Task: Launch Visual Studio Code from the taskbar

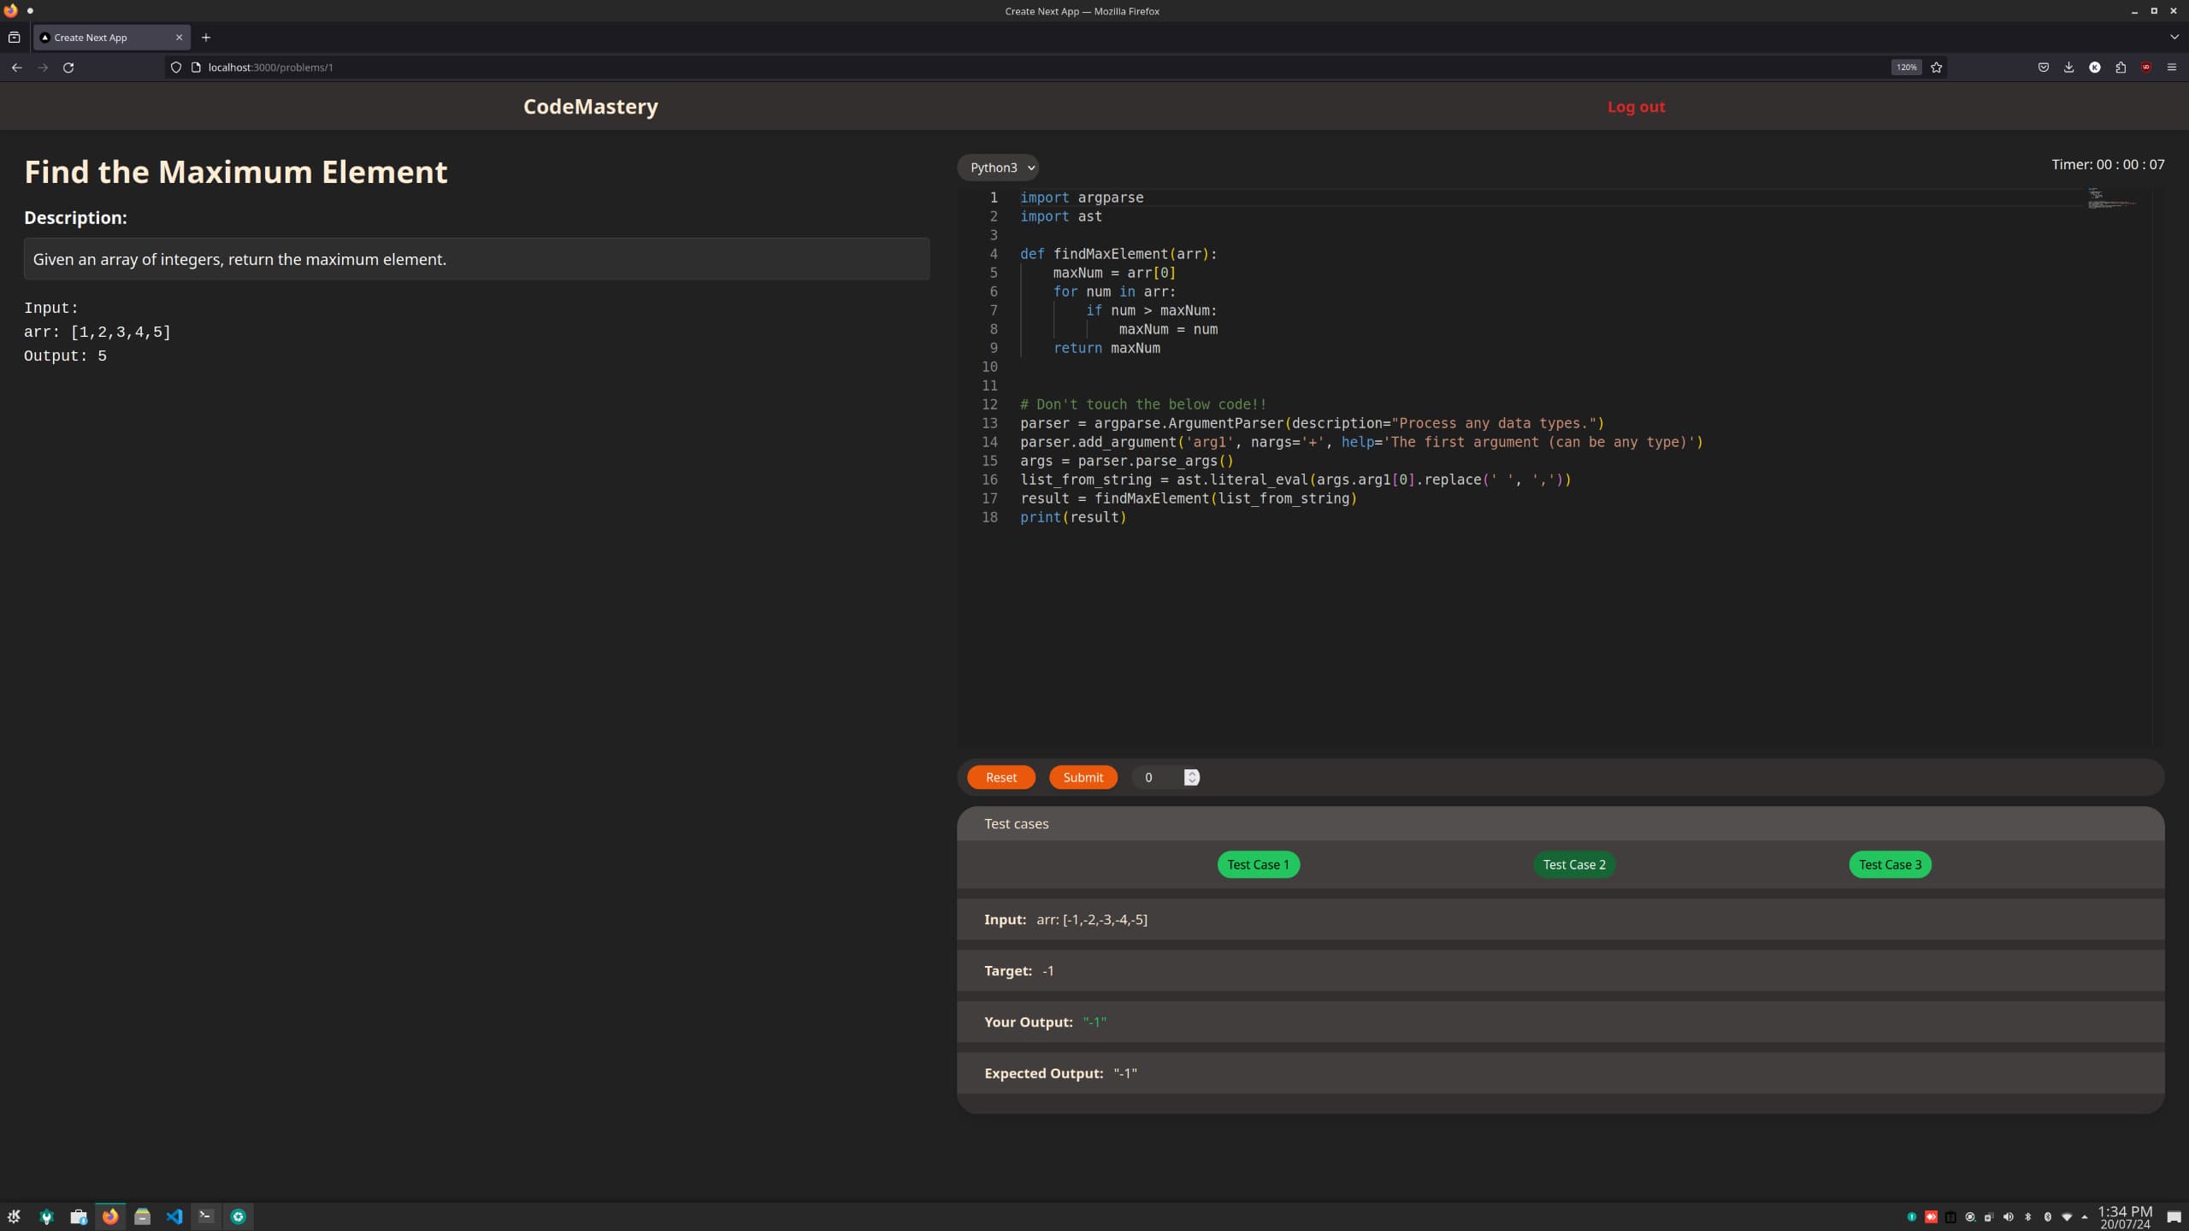Action: [174, 1216]
